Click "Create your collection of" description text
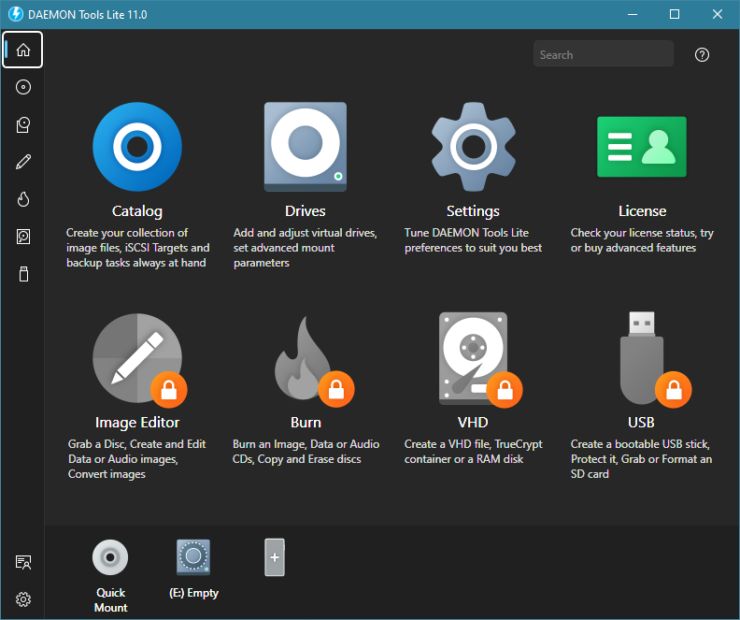The height and width of the screenshot is (620, 740). (127, 233)
